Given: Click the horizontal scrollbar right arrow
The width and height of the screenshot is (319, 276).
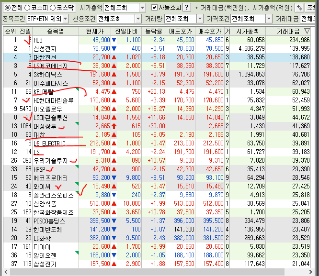Looking at the screenshot, I should (x=311, y=272).
